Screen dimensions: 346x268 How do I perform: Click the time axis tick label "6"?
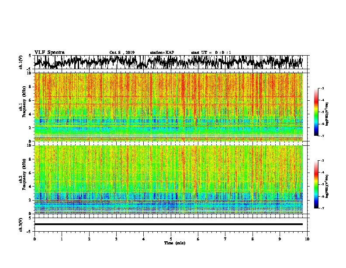(x=198, y=239)
